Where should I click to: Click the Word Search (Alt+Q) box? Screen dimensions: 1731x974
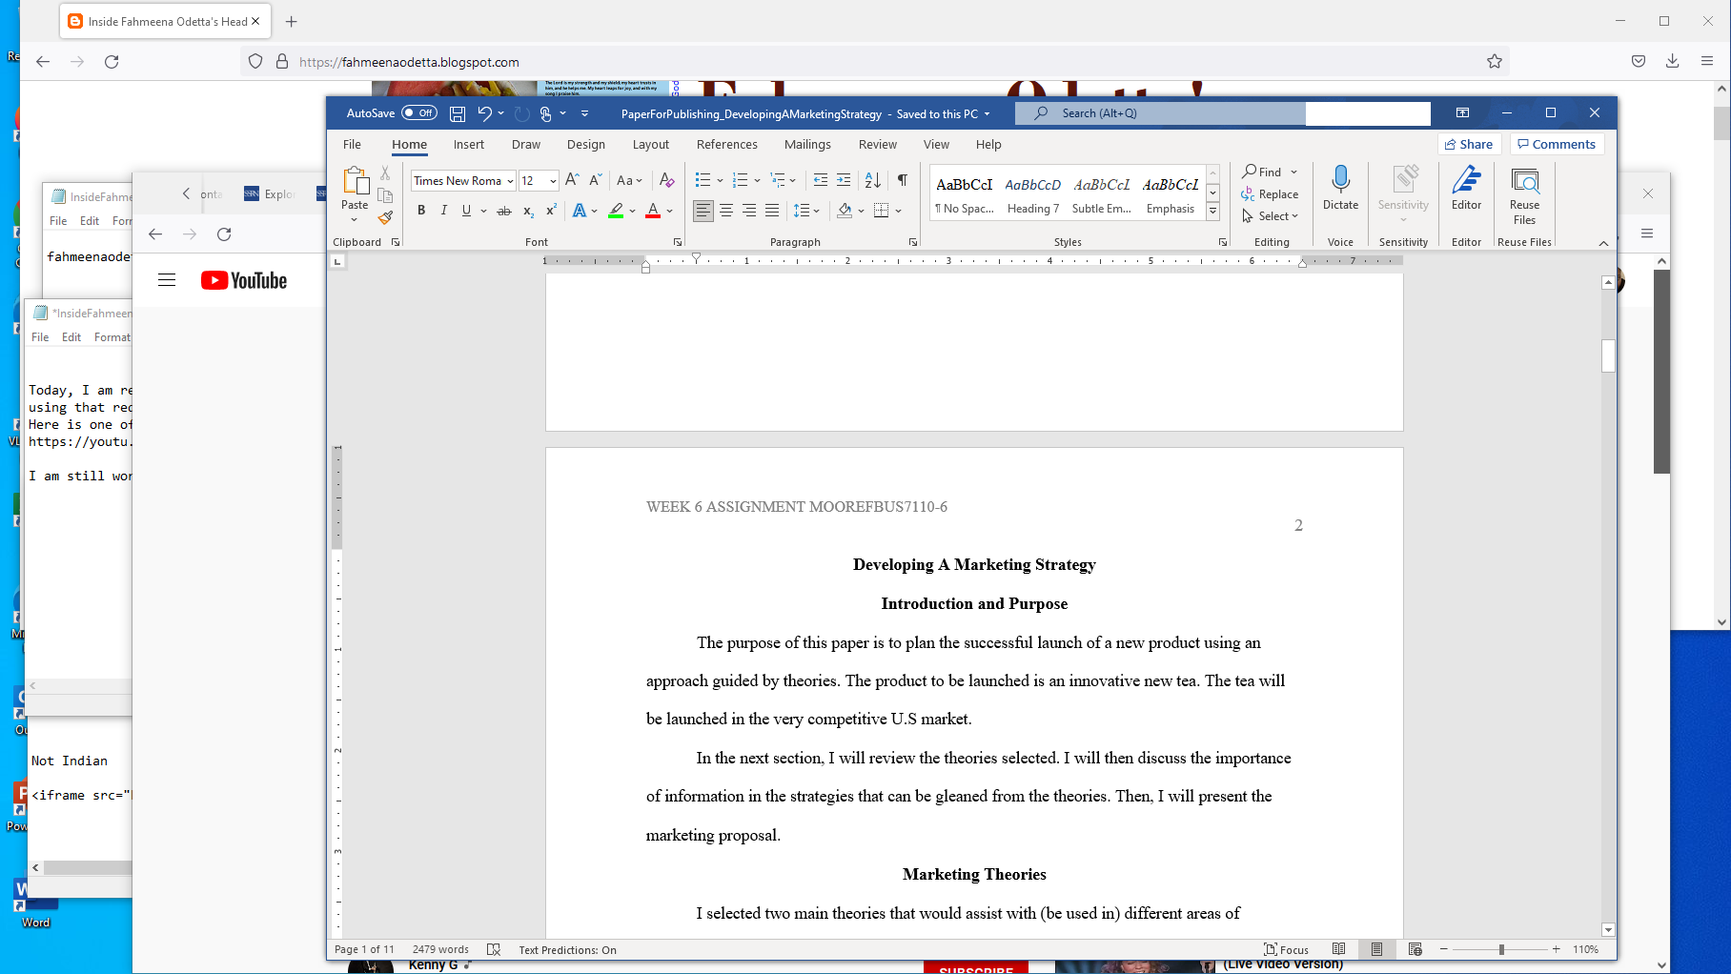[1160, 113]
